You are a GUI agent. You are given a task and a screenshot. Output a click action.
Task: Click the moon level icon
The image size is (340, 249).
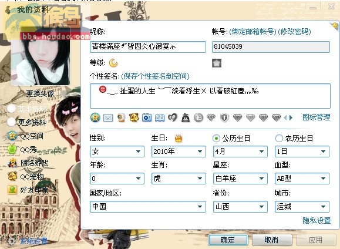(x=113, y=63)
